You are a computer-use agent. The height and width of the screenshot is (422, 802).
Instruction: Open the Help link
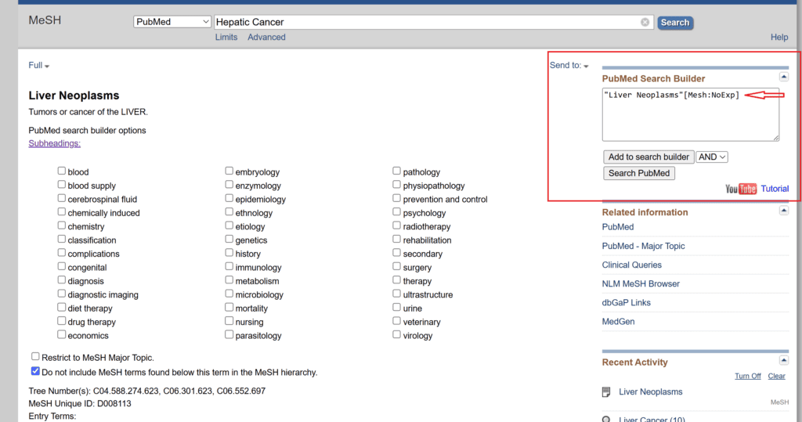[x=779, y=38]
